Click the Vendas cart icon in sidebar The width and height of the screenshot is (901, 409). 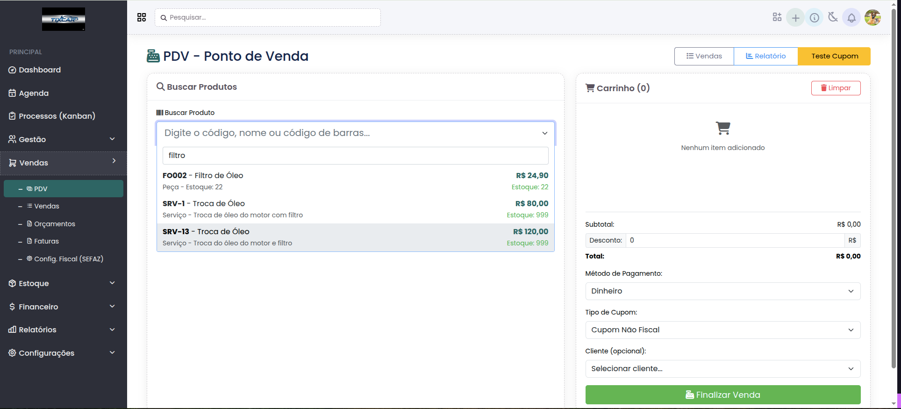(13, 163)
